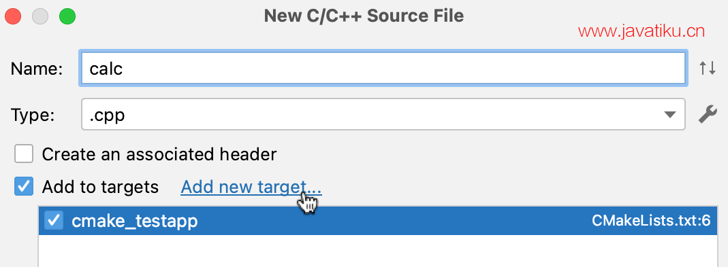
Task: Open file type settings via wrench icon
Action: pyautogui.click(x=708, y=114)
